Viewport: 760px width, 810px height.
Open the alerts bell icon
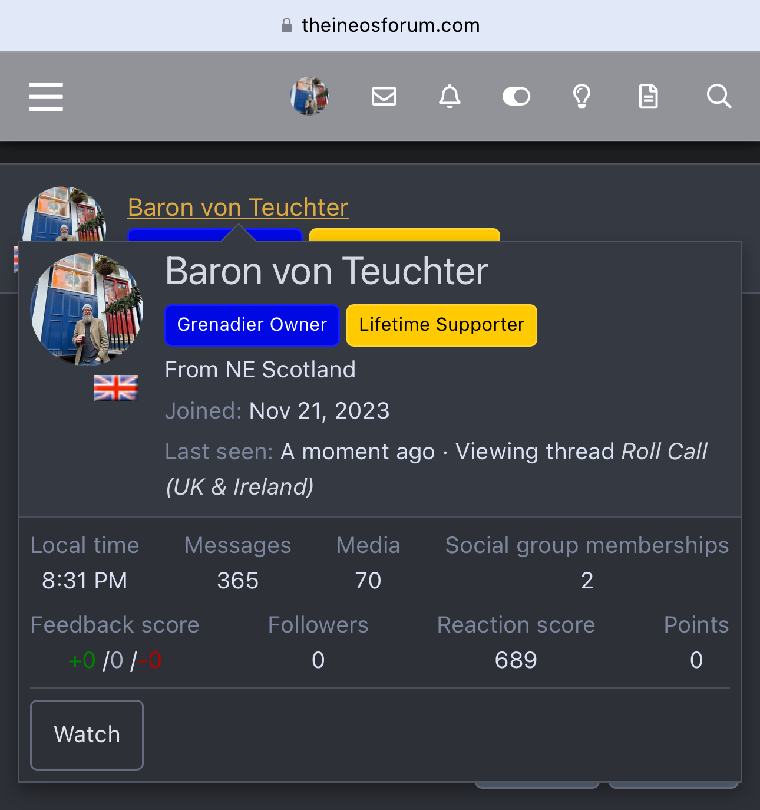tap(450, 96)
